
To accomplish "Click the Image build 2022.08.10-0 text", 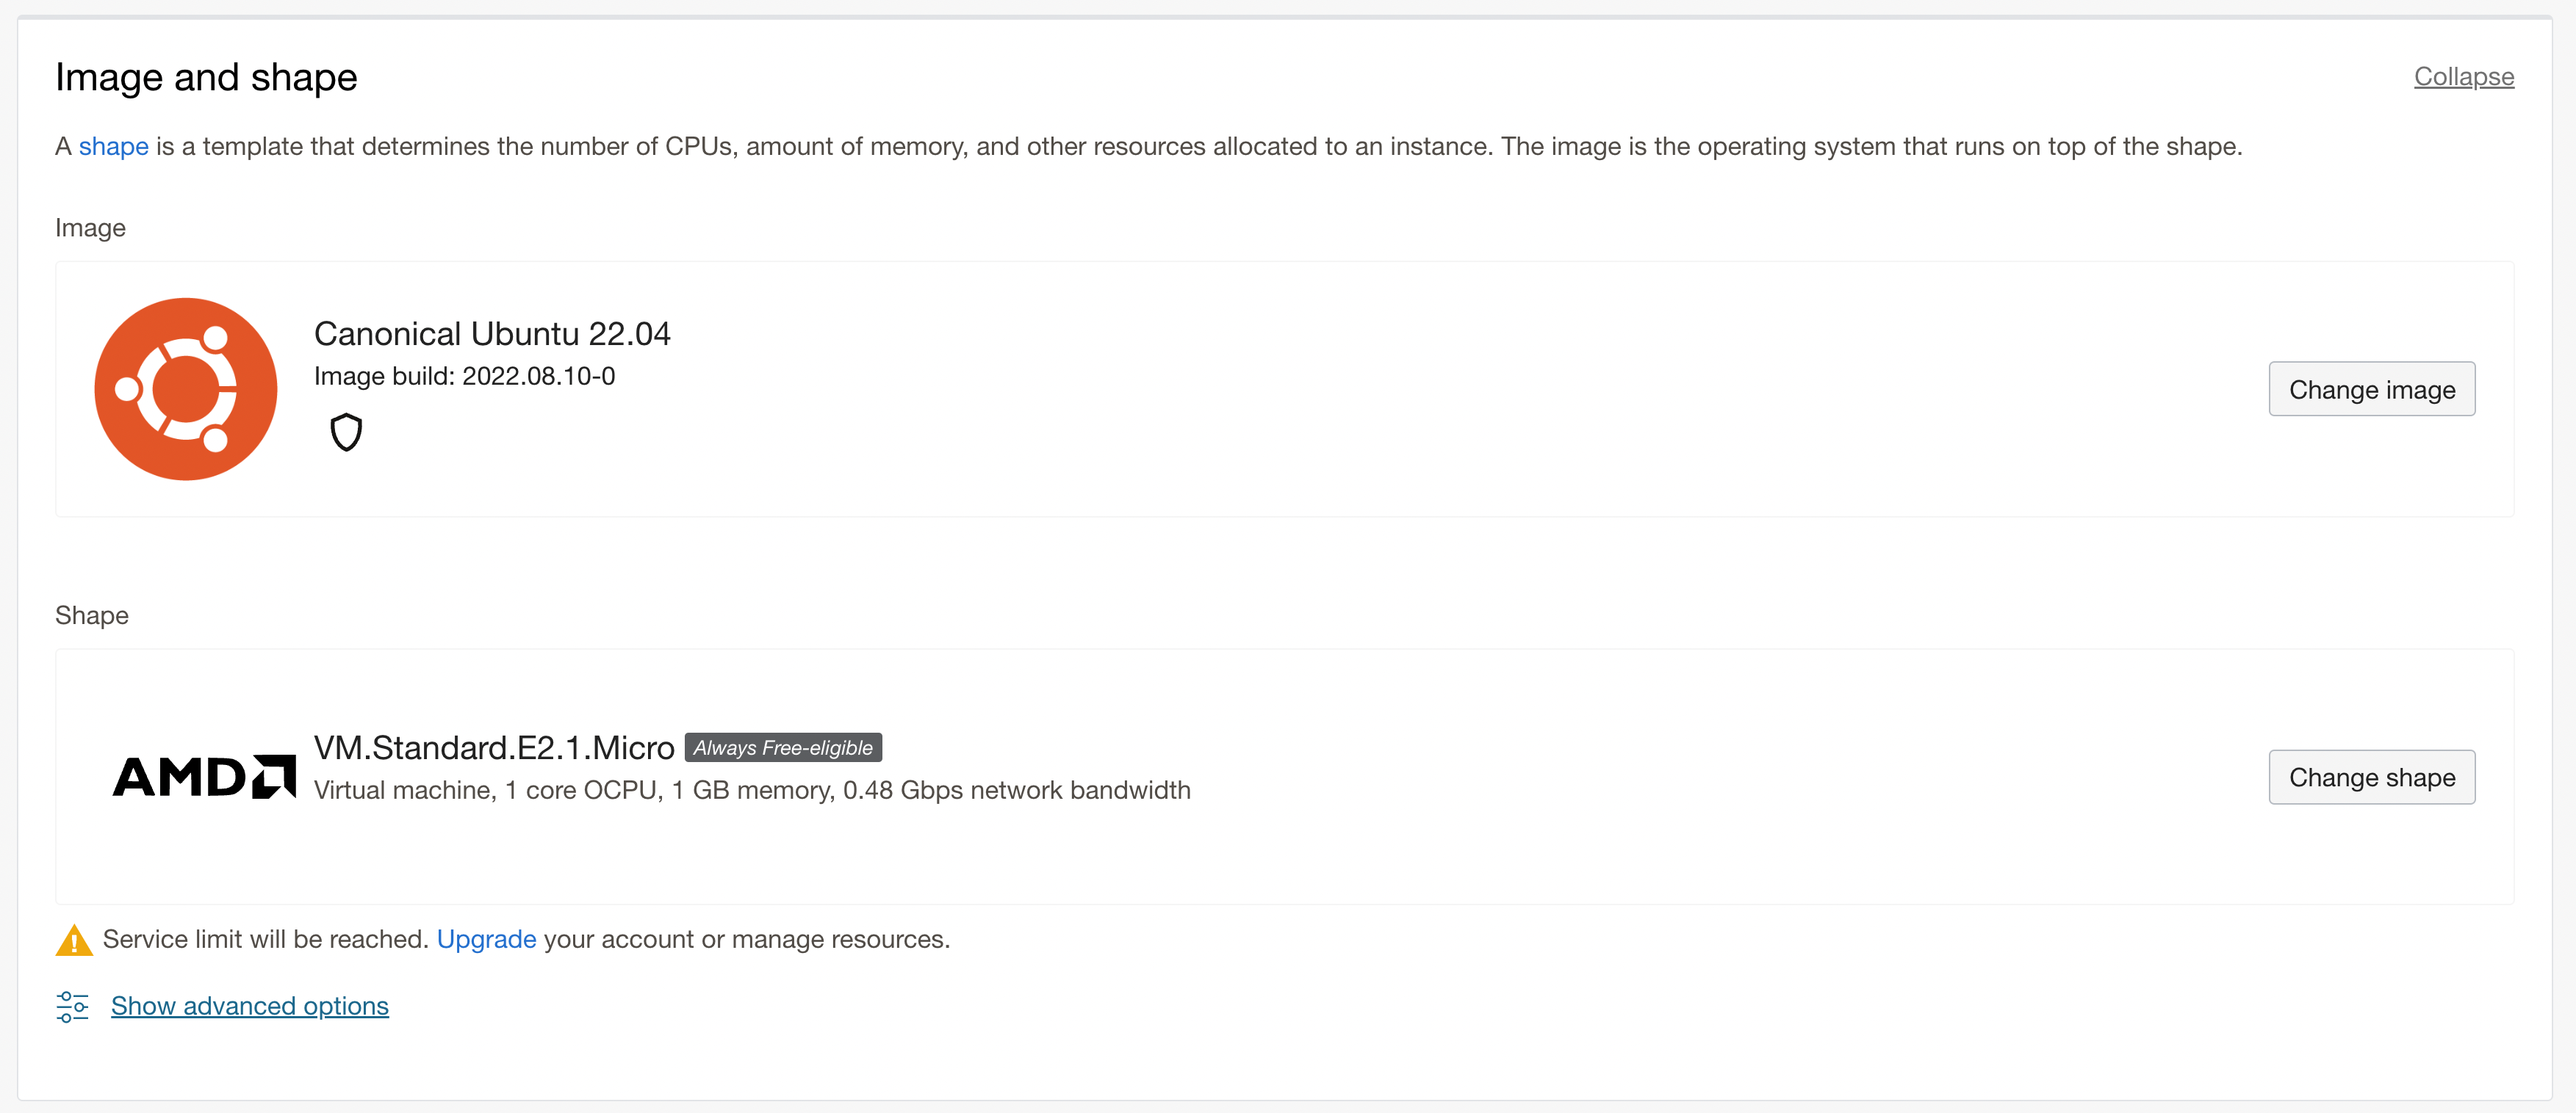I will tap(464, 377).
